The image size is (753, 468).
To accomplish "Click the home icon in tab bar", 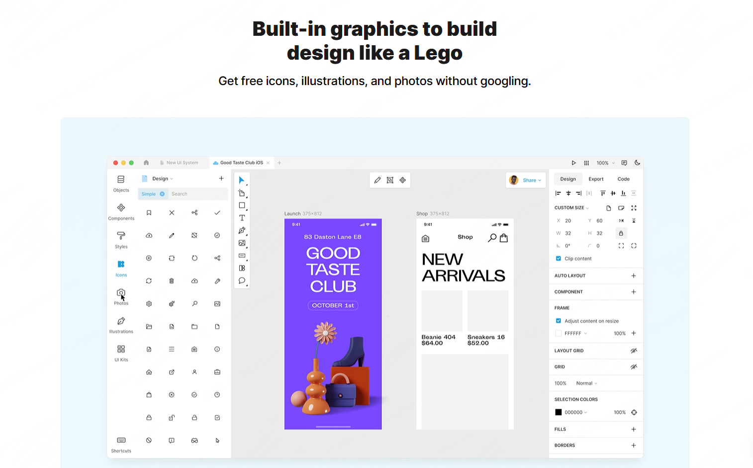I will [x=146, y=163].
